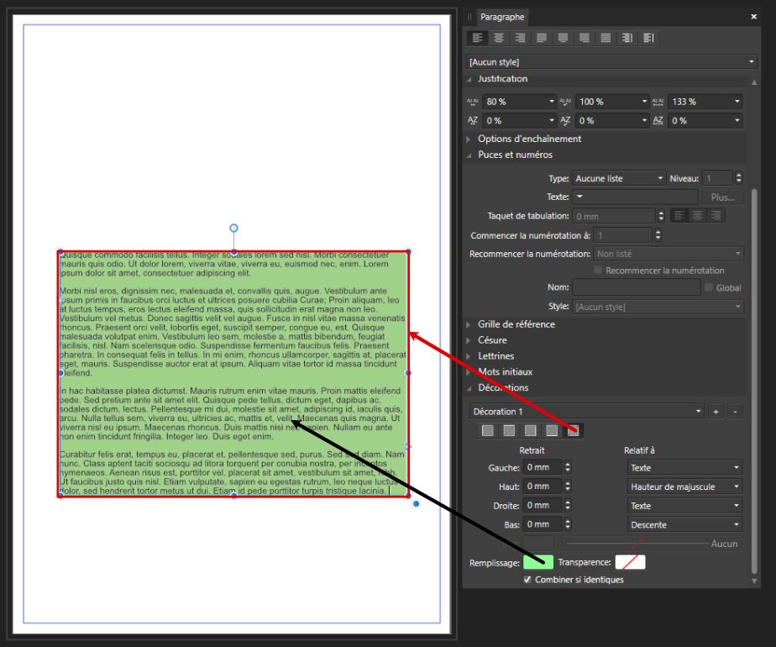The image size is (776, 647).
Task: Collapse Puces et numéros section
Action: [x=469, y=155]
